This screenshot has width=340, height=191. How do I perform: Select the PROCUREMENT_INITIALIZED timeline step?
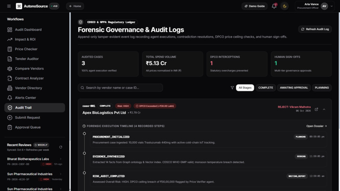click(x=208, y=140)
